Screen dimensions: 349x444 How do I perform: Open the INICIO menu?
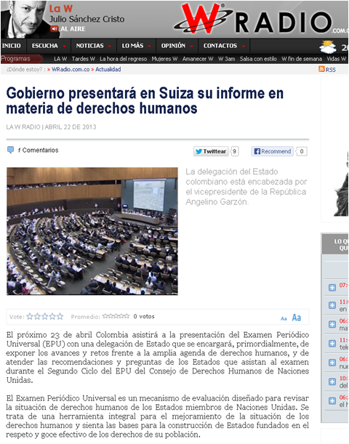(x=12, y=46)
